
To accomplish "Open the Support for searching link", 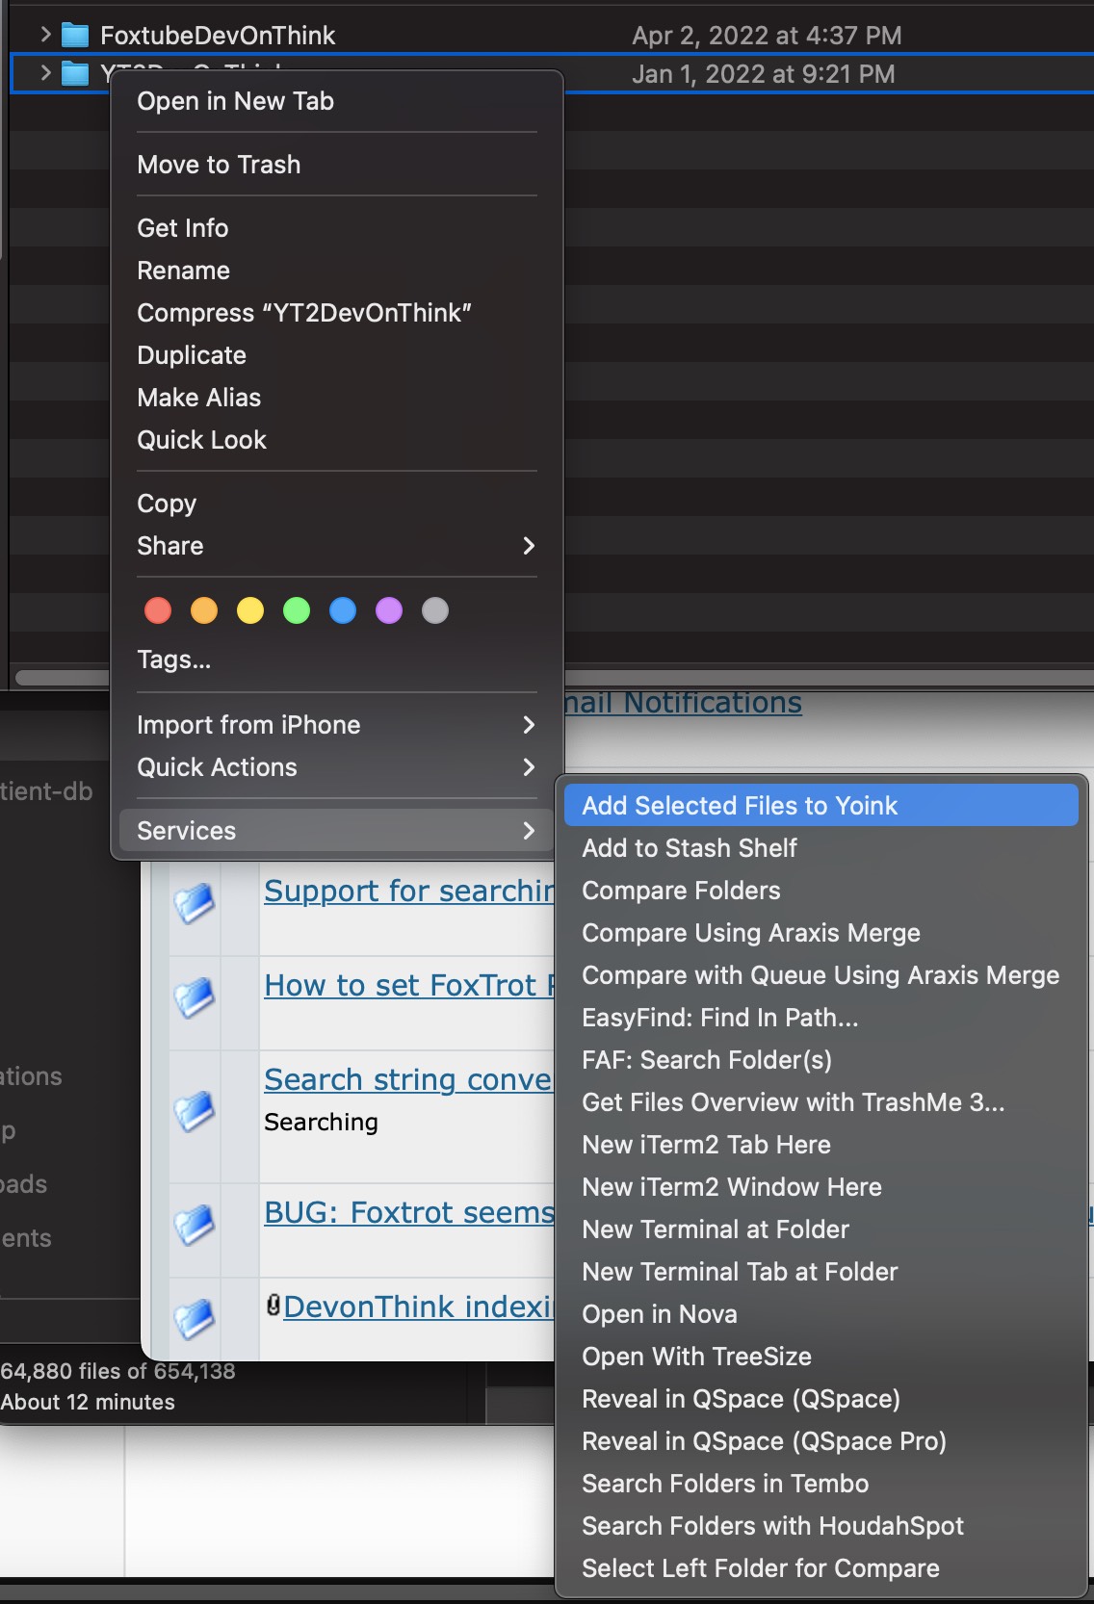I will (x=408, y=892).
